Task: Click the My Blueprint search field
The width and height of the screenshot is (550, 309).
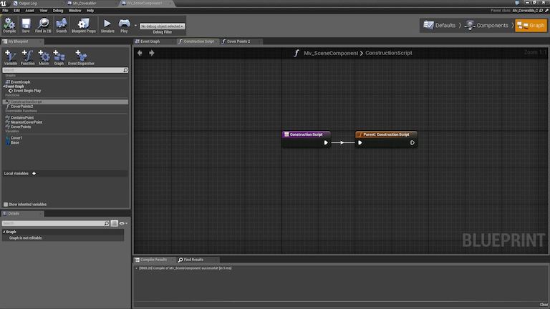Action: point(63,70)
